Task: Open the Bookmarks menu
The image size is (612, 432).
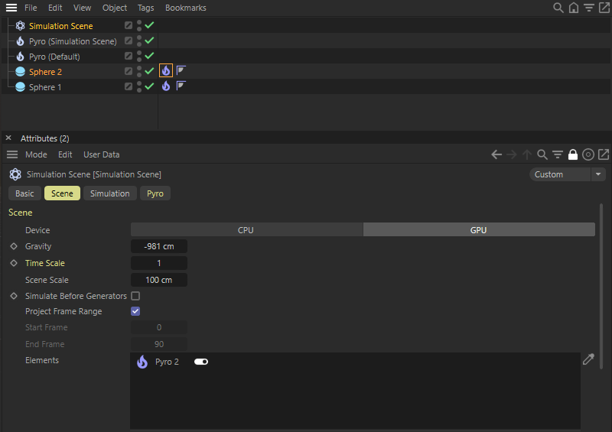Action: click(x=185, y=8)
